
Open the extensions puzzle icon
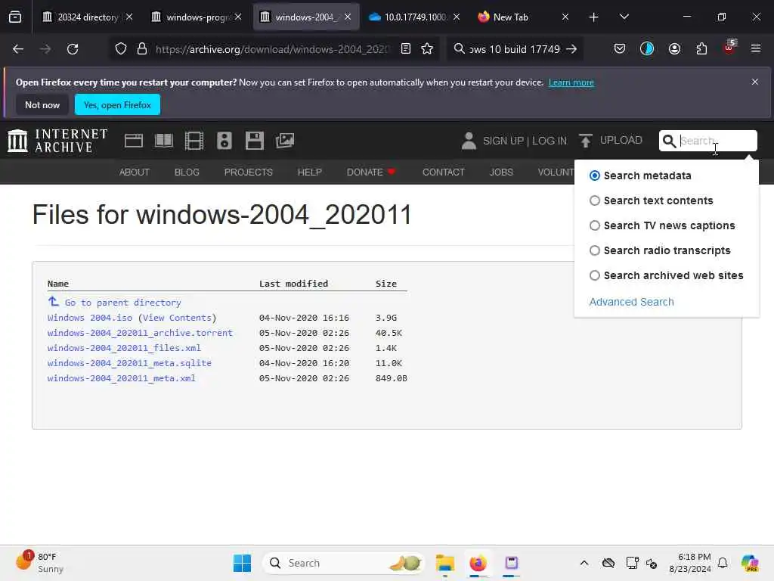tap(701, 49)
